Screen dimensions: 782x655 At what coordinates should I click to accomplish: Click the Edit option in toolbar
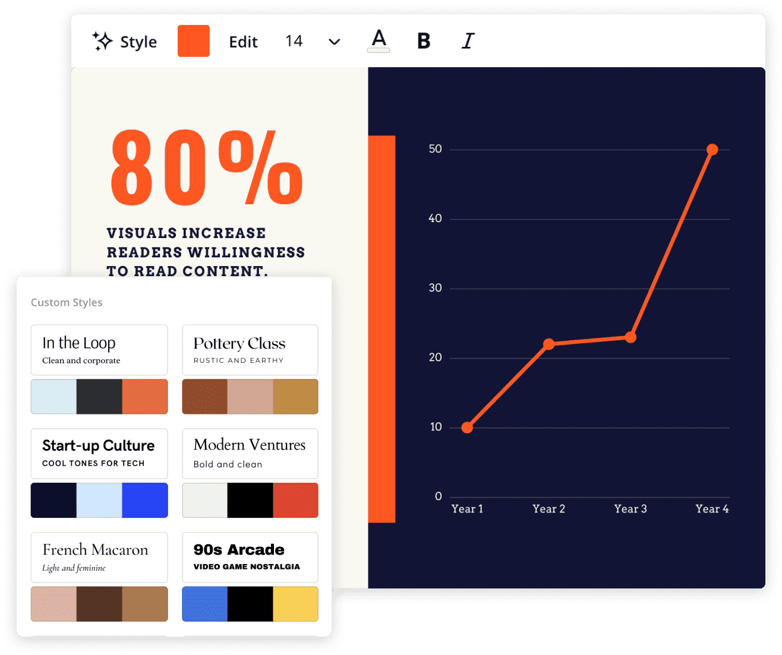click(x=243, y=42)
